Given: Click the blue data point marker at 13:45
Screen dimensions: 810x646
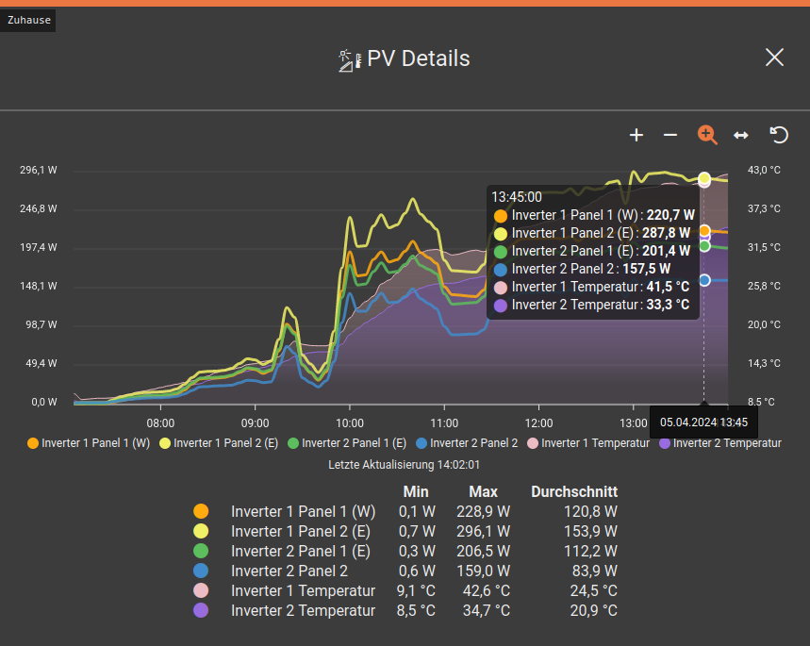Looking at the screenshot, I should click(x=704, y=280).
